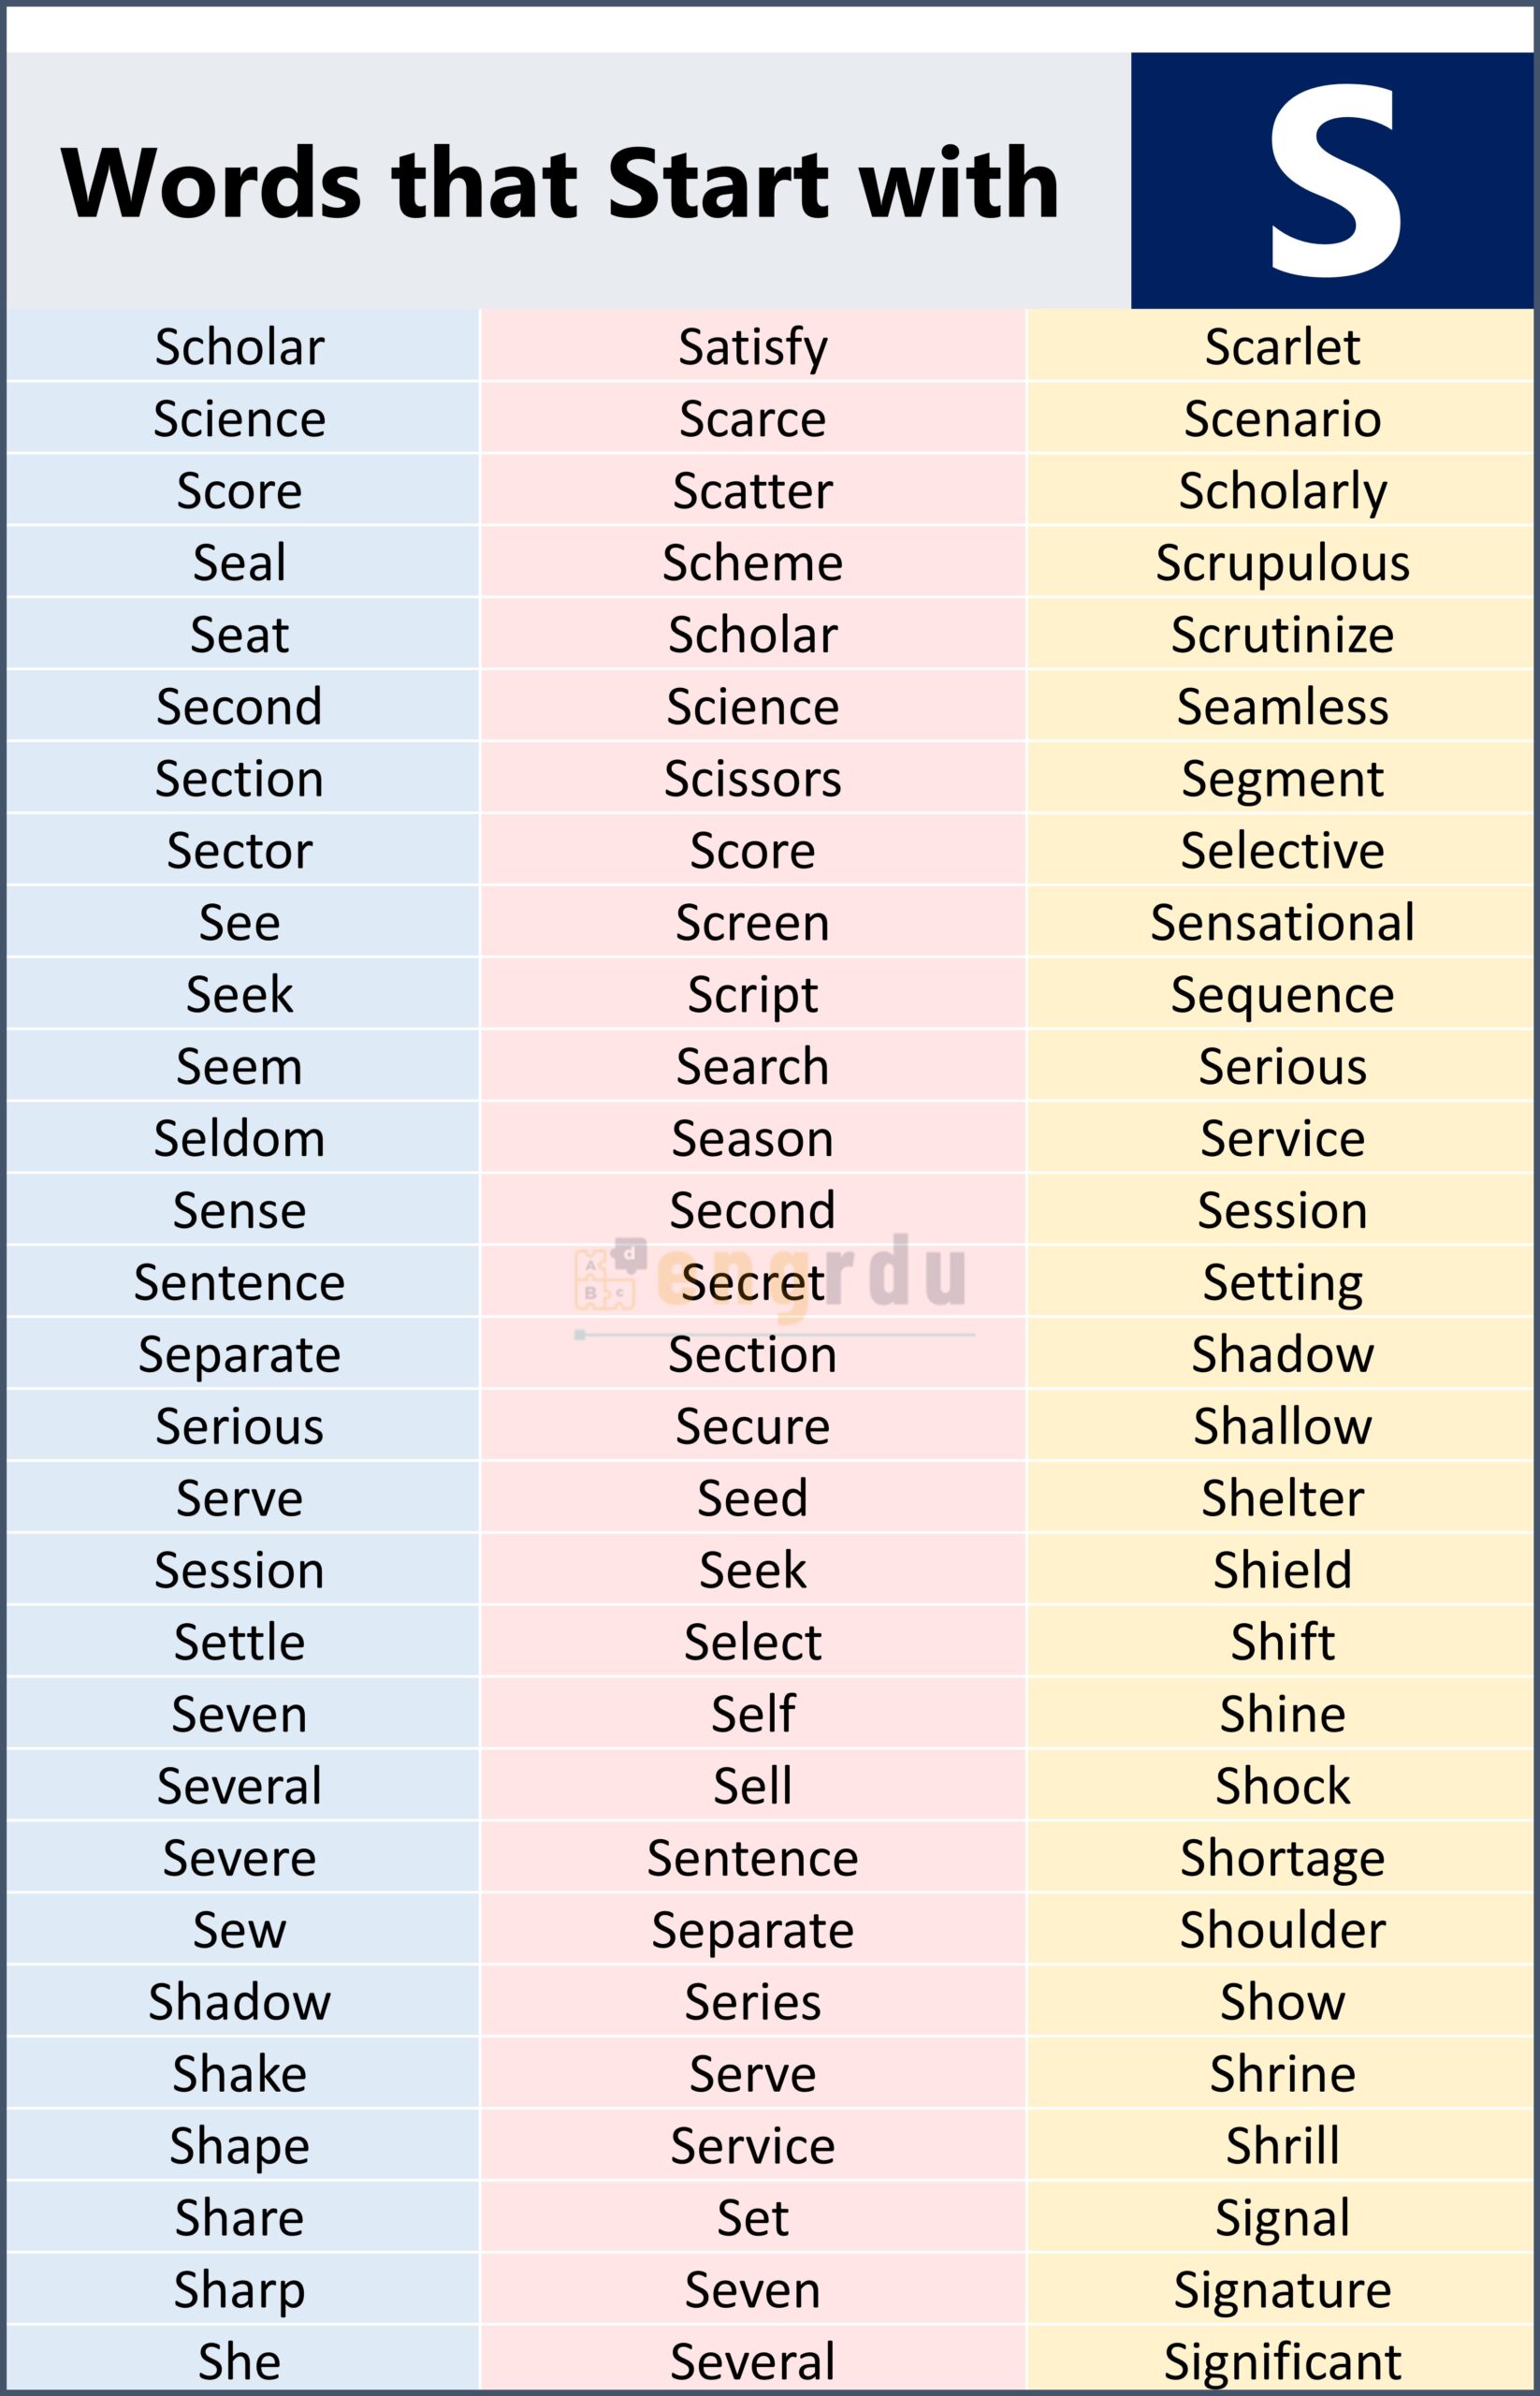Select the word "Scenario"
Viewport: 1540px width, 2396px height.
tap(1282, 419)
